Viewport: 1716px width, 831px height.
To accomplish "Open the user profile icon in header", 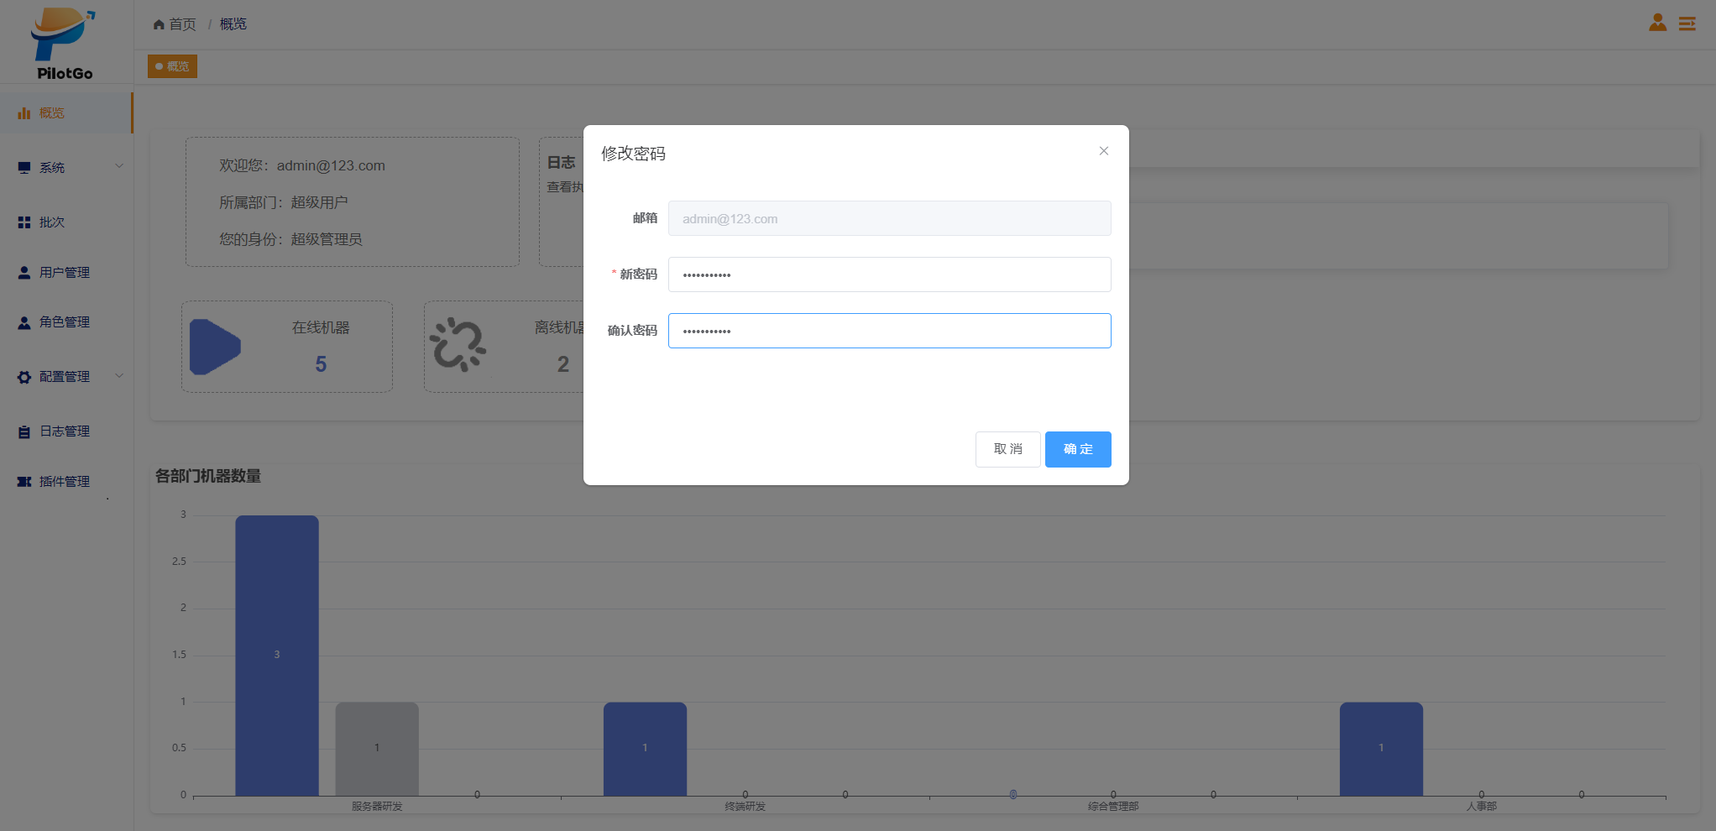I will pos(1657,23).
